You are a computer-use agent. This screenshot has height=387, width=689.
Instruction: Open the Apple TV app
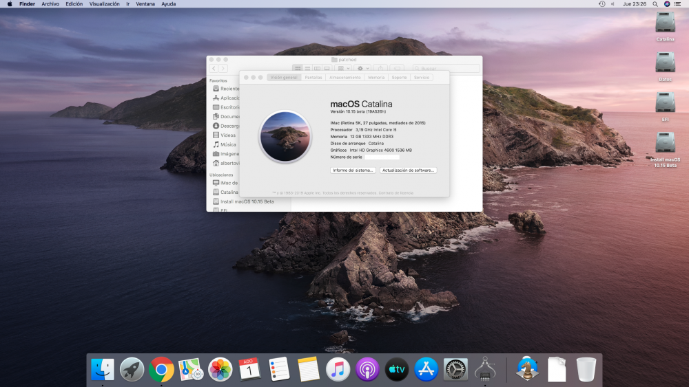pos(396,369)
